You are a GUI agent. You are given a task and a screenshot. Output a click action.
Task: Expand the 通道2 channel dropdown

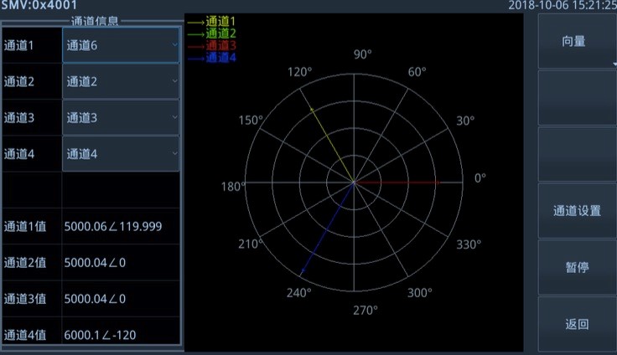coord(121,81)
